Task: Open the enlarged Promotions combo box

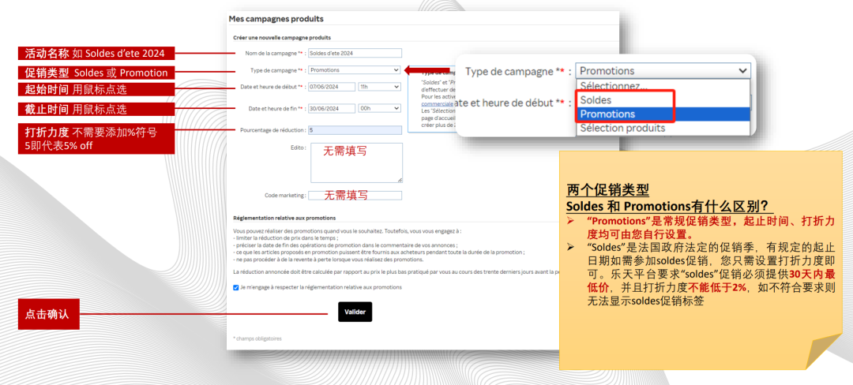Action: pos(663,70)
